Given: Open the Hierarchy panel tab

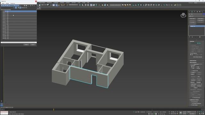Looking at the screenshot, I should pos(195,12).
